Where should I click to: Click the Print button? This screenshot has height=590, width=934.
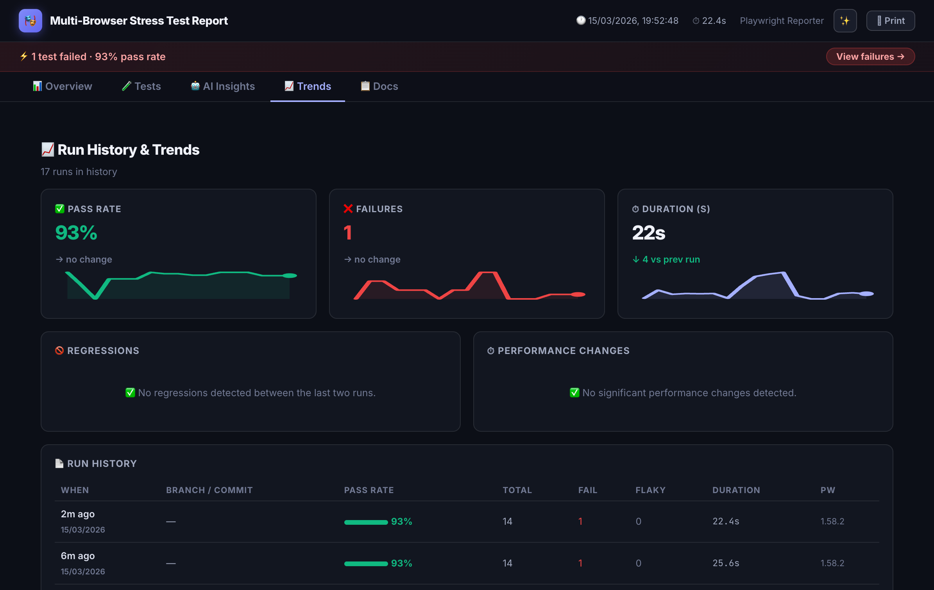[x=890, y=21]
